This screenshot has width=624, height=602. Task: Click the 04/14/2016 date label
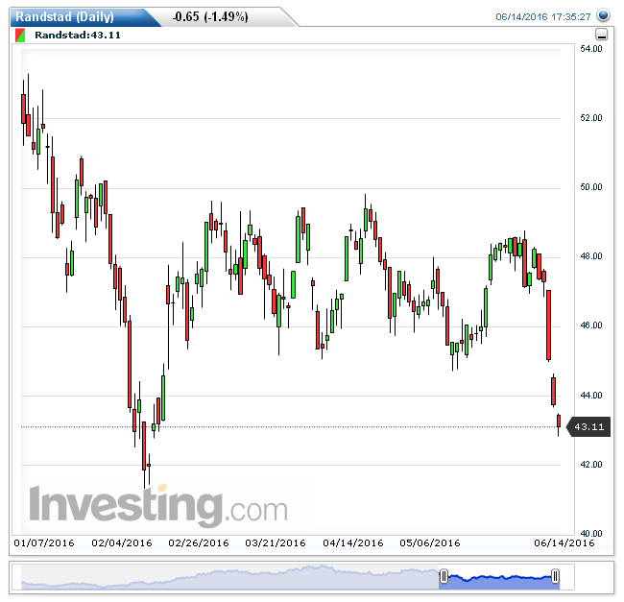pyautogui.click(x=353, y=543)
